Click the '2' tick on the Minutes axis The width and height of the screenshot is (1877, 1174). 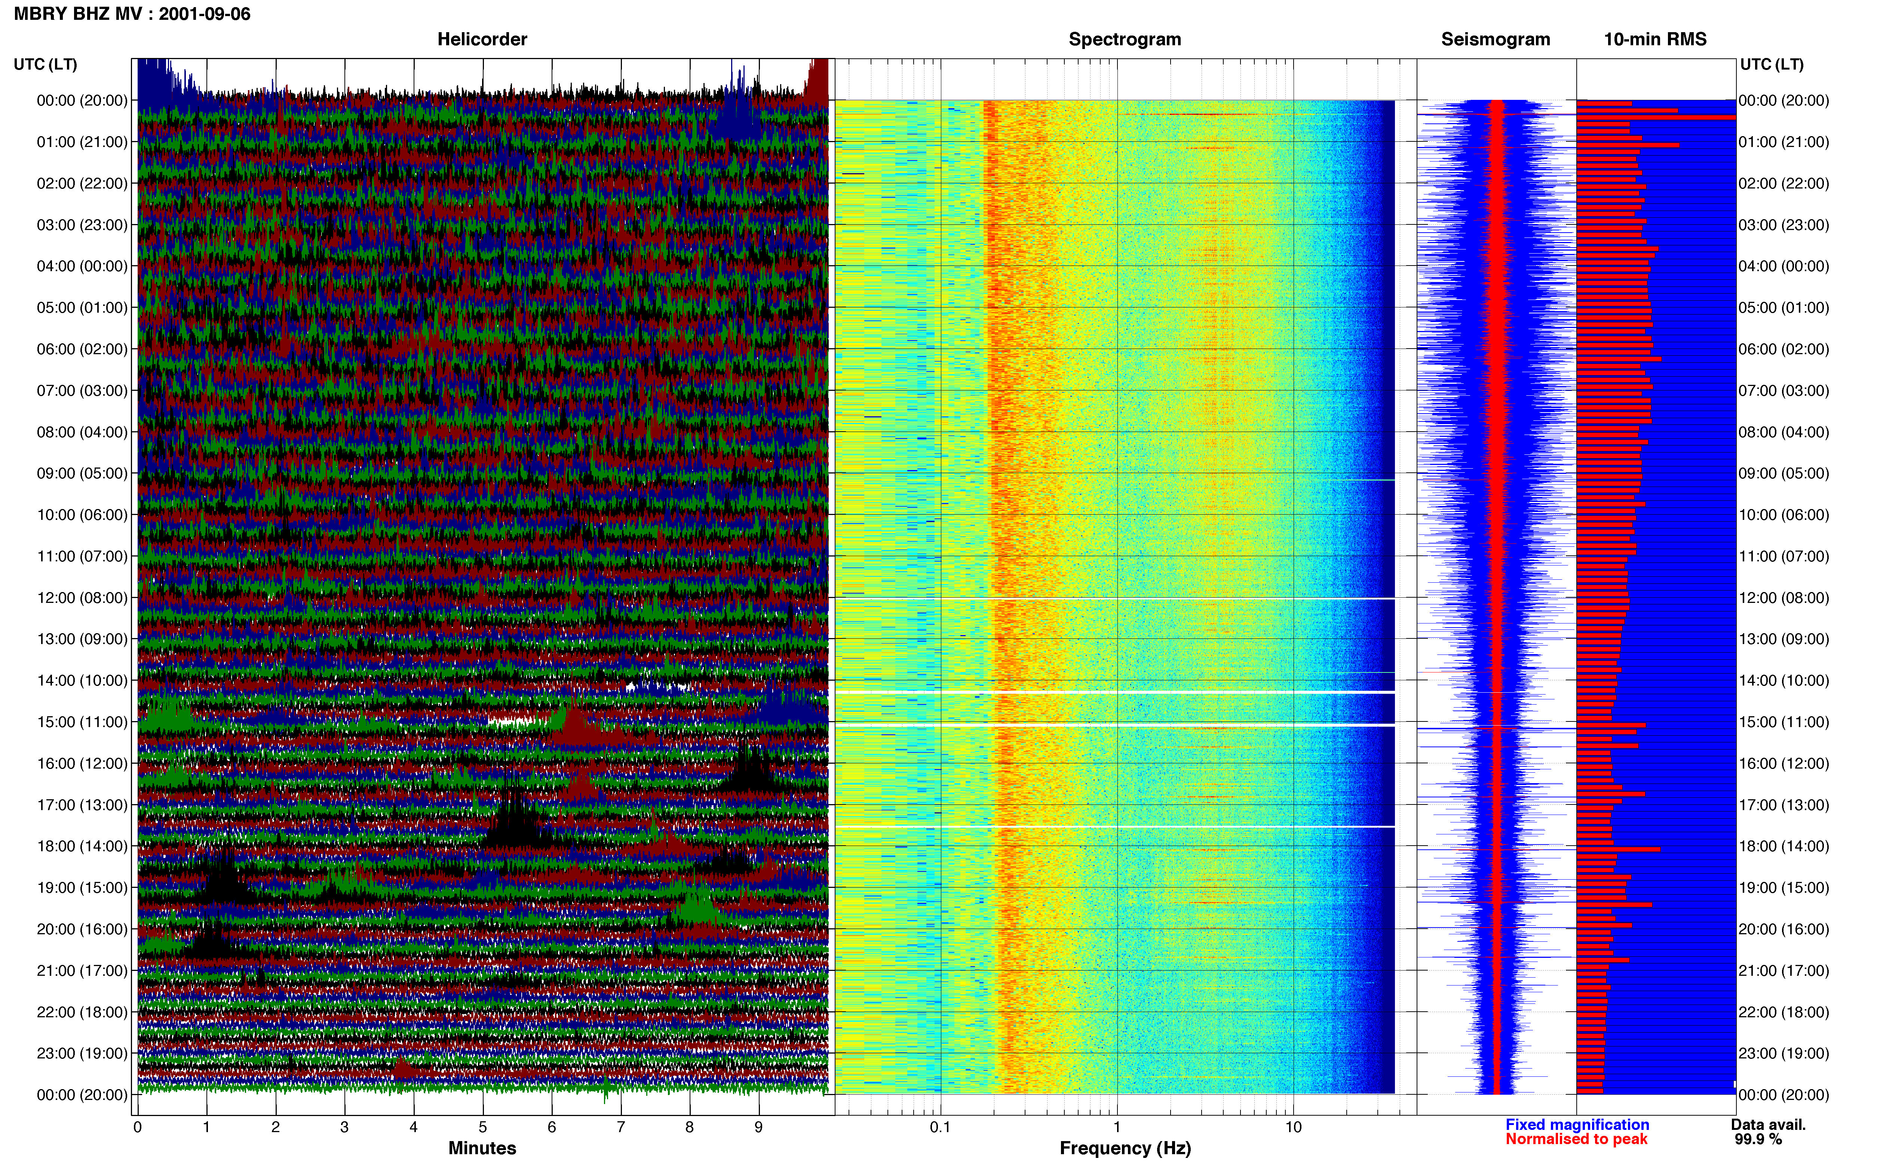click(276, 1127)
